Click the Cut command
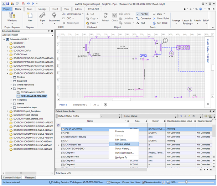This screenshot has height=186, width=217. (90, 14)
